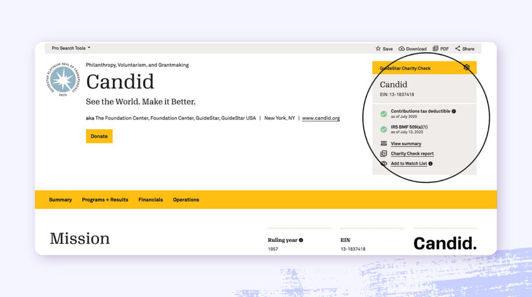The width and height of the screenshot is (532, 297).
Task: Switch to the Financials tab
Action: [151, 200]
